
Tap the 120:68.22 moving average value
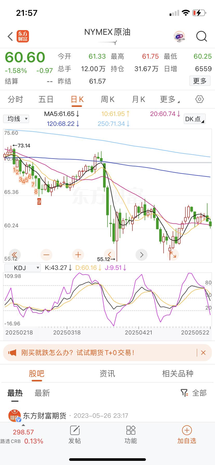pyautogui.click(x=63, y=124)
